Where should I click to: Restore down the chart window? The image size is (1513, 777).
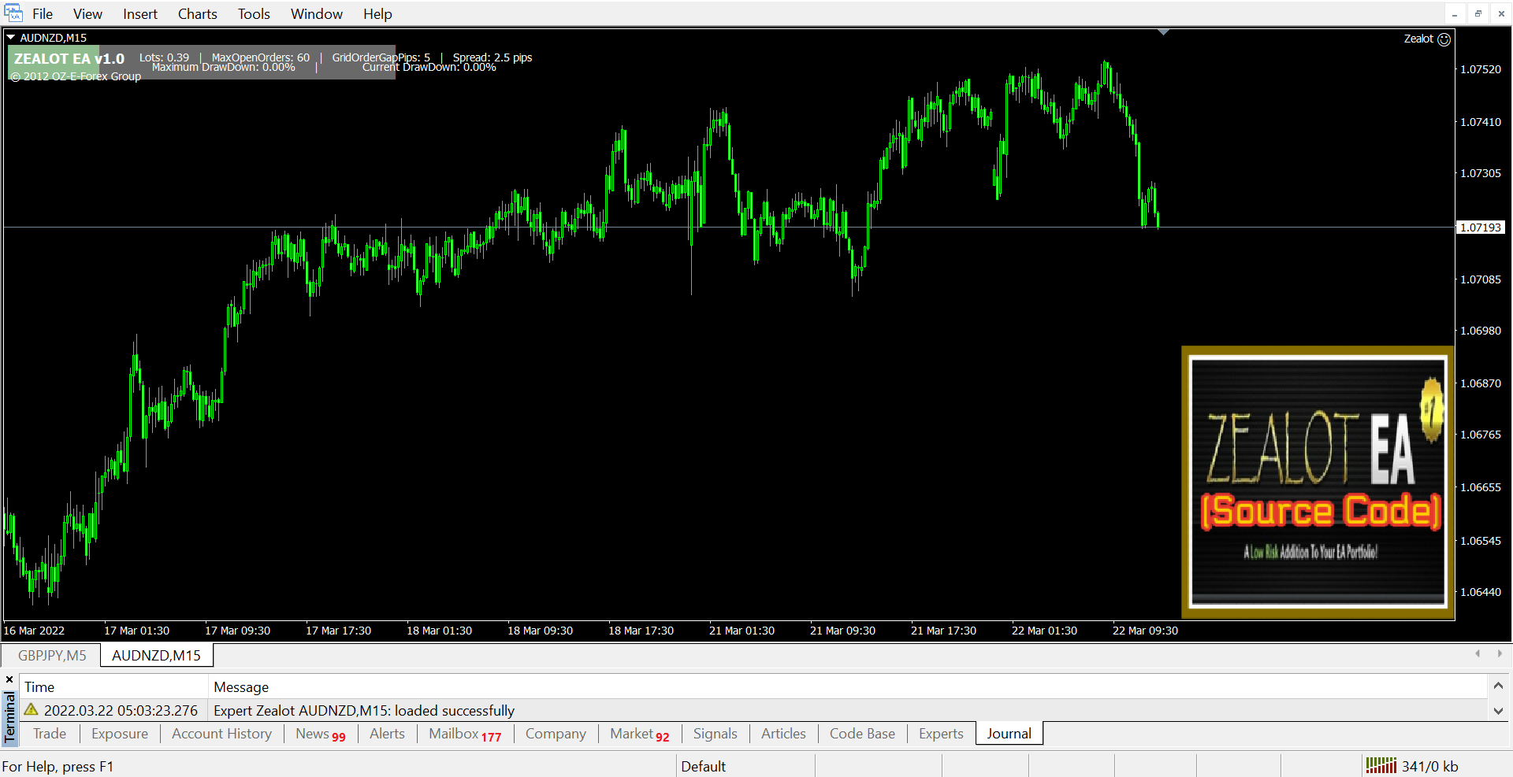(x=1478, y=13)
